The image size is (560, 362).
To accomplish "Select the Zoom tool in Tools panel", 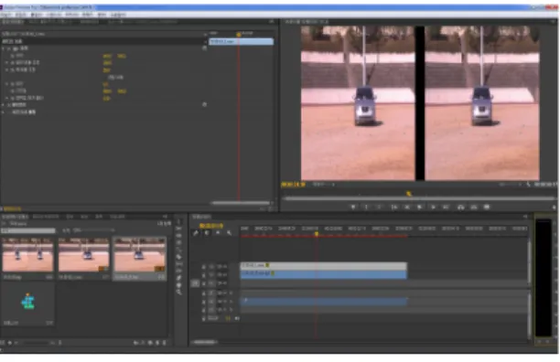I will point(179,293).
